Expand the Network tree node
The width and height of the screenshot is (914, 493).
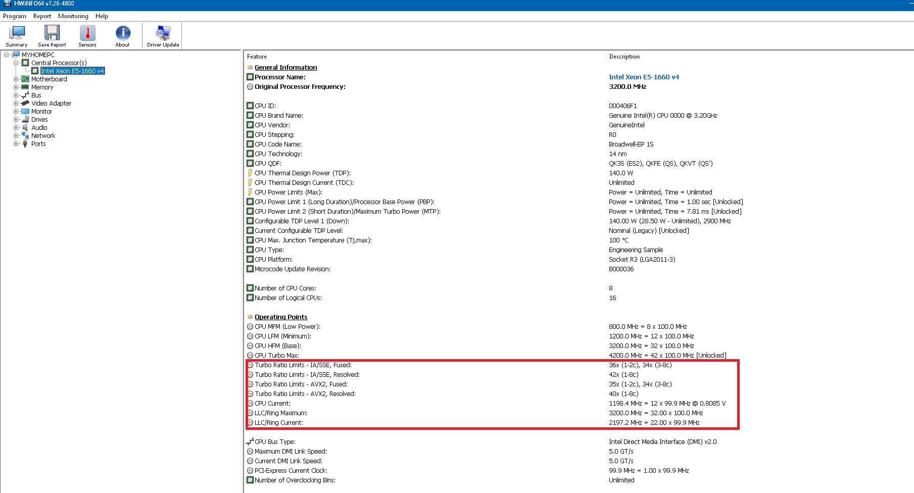click(x=16, y=135)
